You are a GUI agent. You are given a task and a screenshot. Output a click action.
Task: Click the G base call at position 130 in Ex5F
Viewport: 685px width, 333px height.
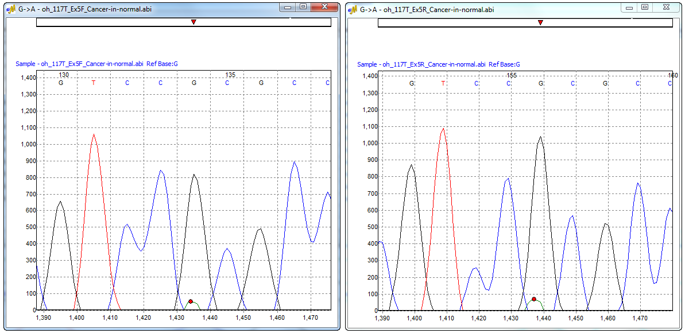tap(61, 83)
